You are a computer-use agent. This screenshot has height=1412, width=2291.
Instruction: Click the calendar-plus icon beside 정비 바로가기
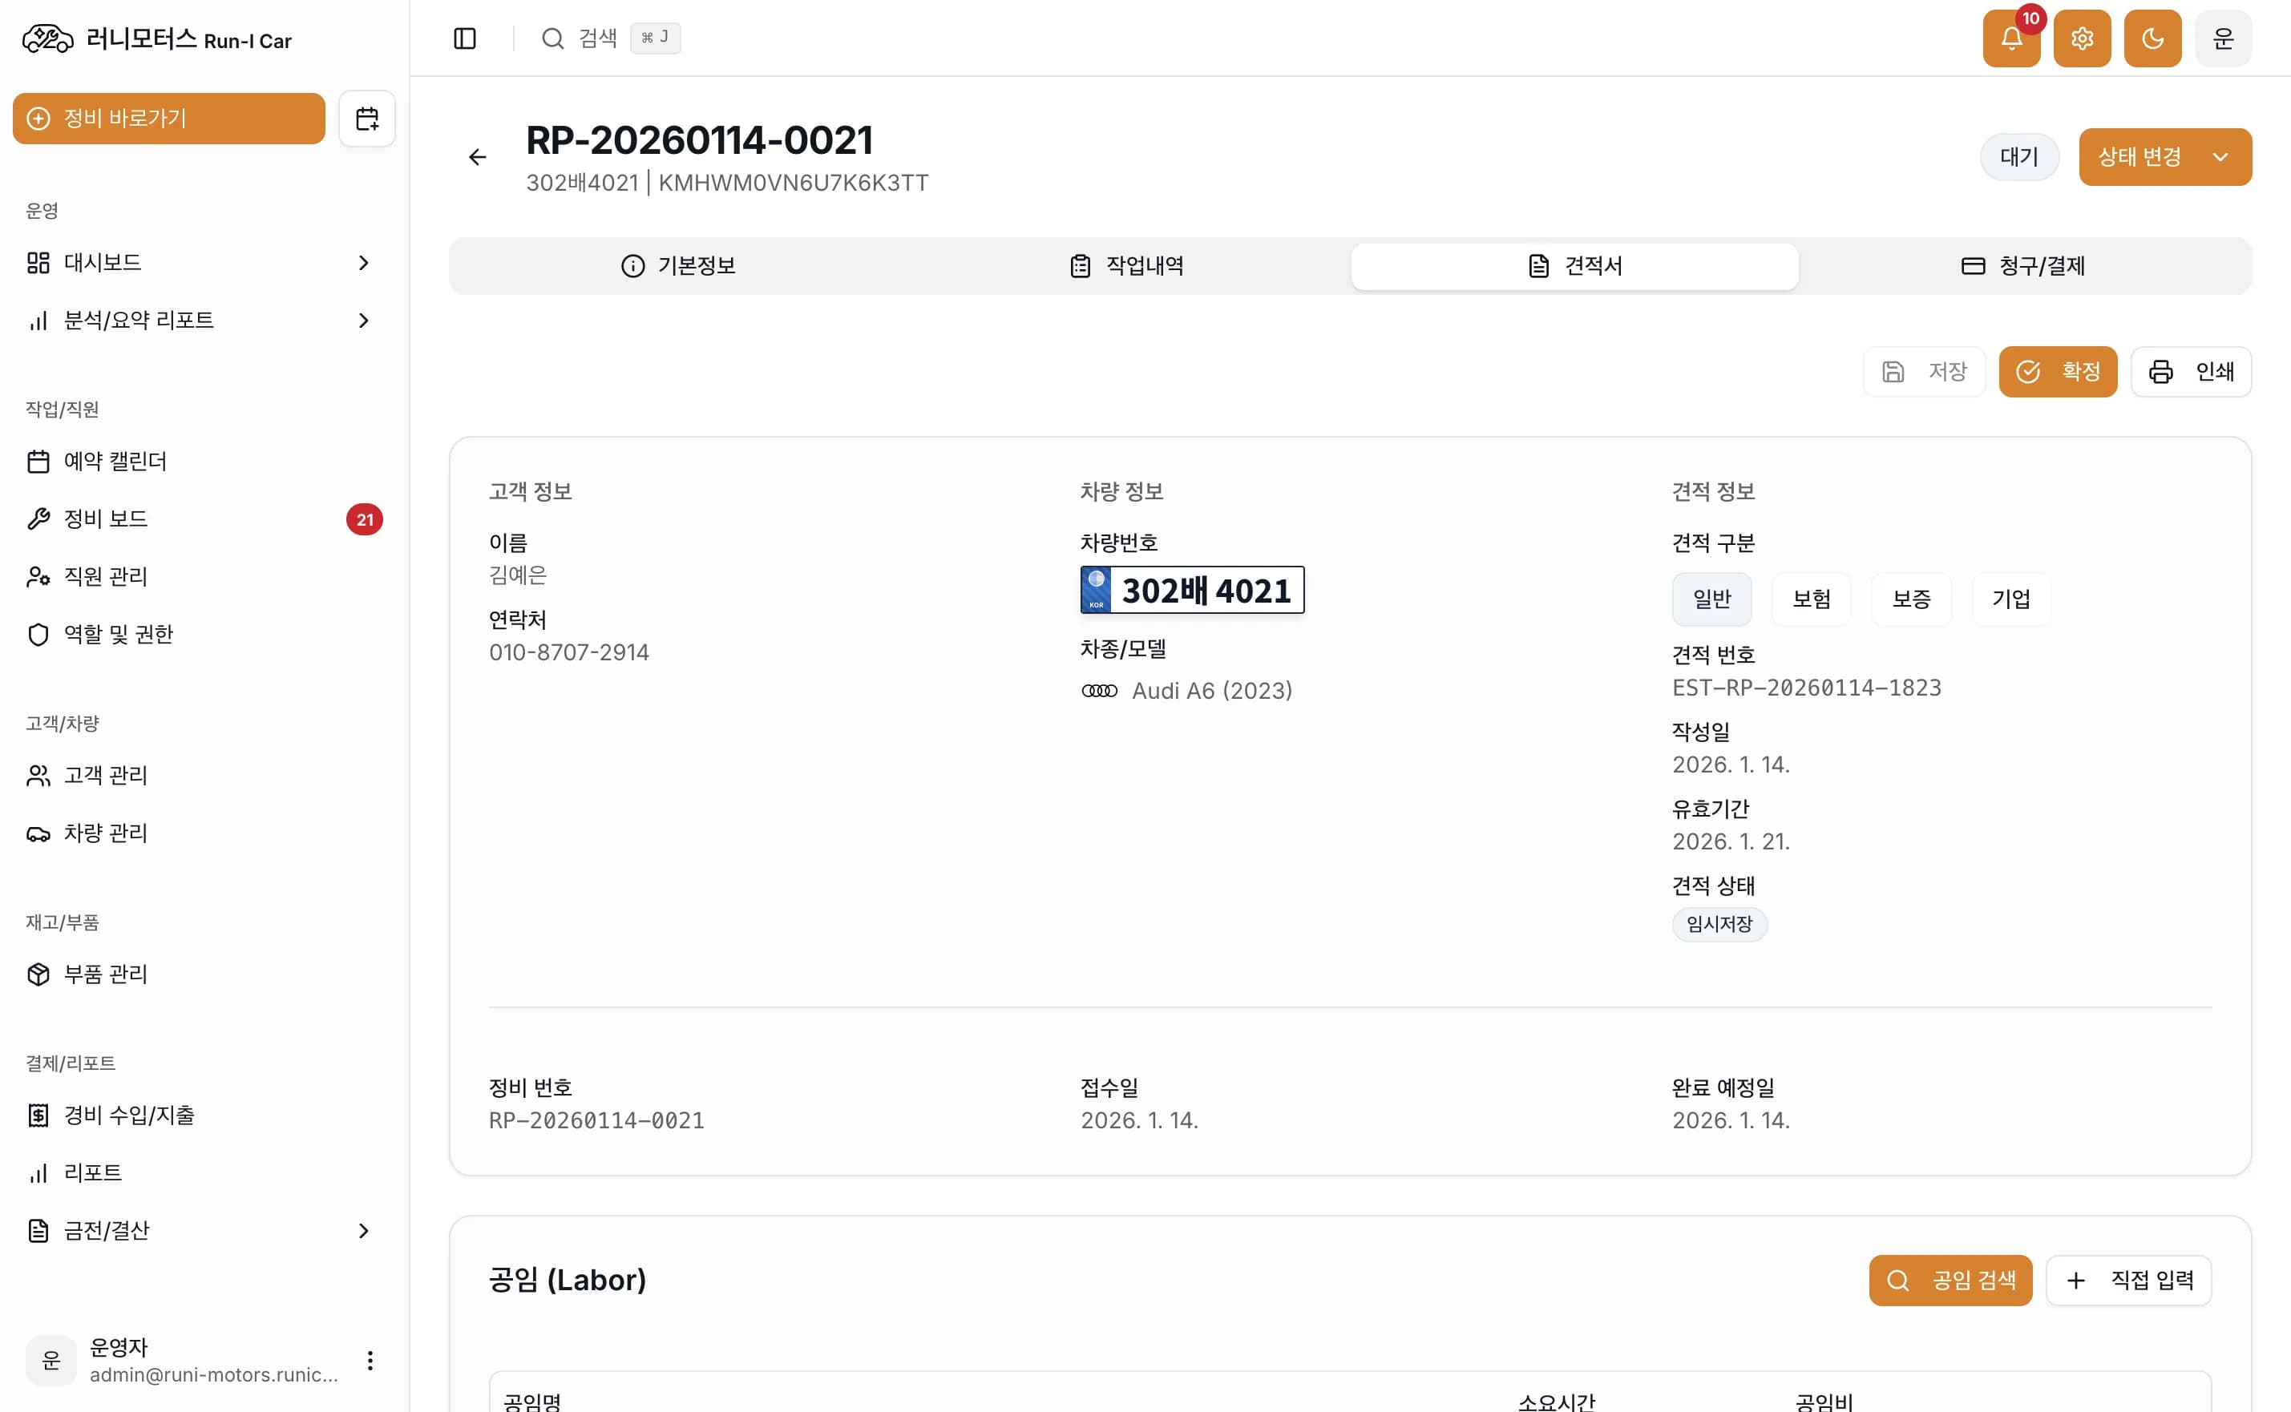click(x=367, y=119)
